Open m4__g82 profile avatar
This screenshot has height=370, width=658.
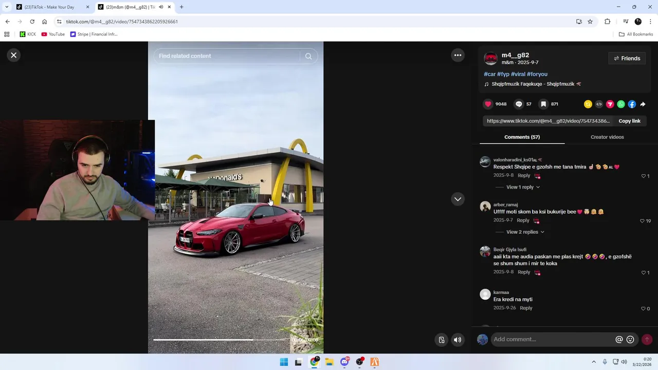click(490, 59)
